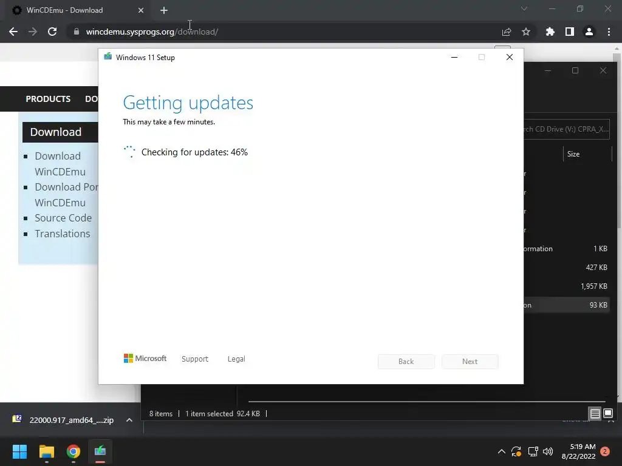Click the address bar URL
622x466 pixels.
click(x=152, y=32)
